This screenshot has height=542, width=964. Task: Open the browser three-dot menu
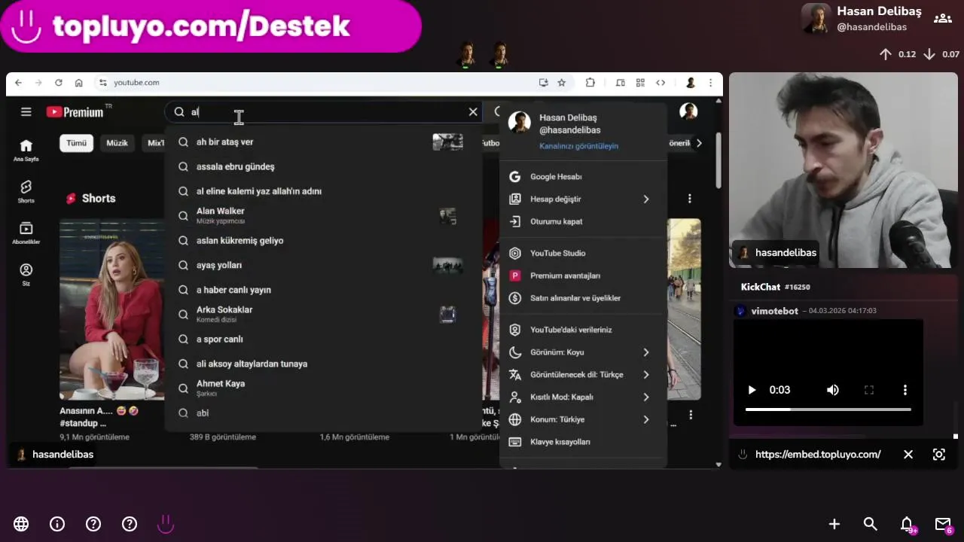(x=710, y=83)
